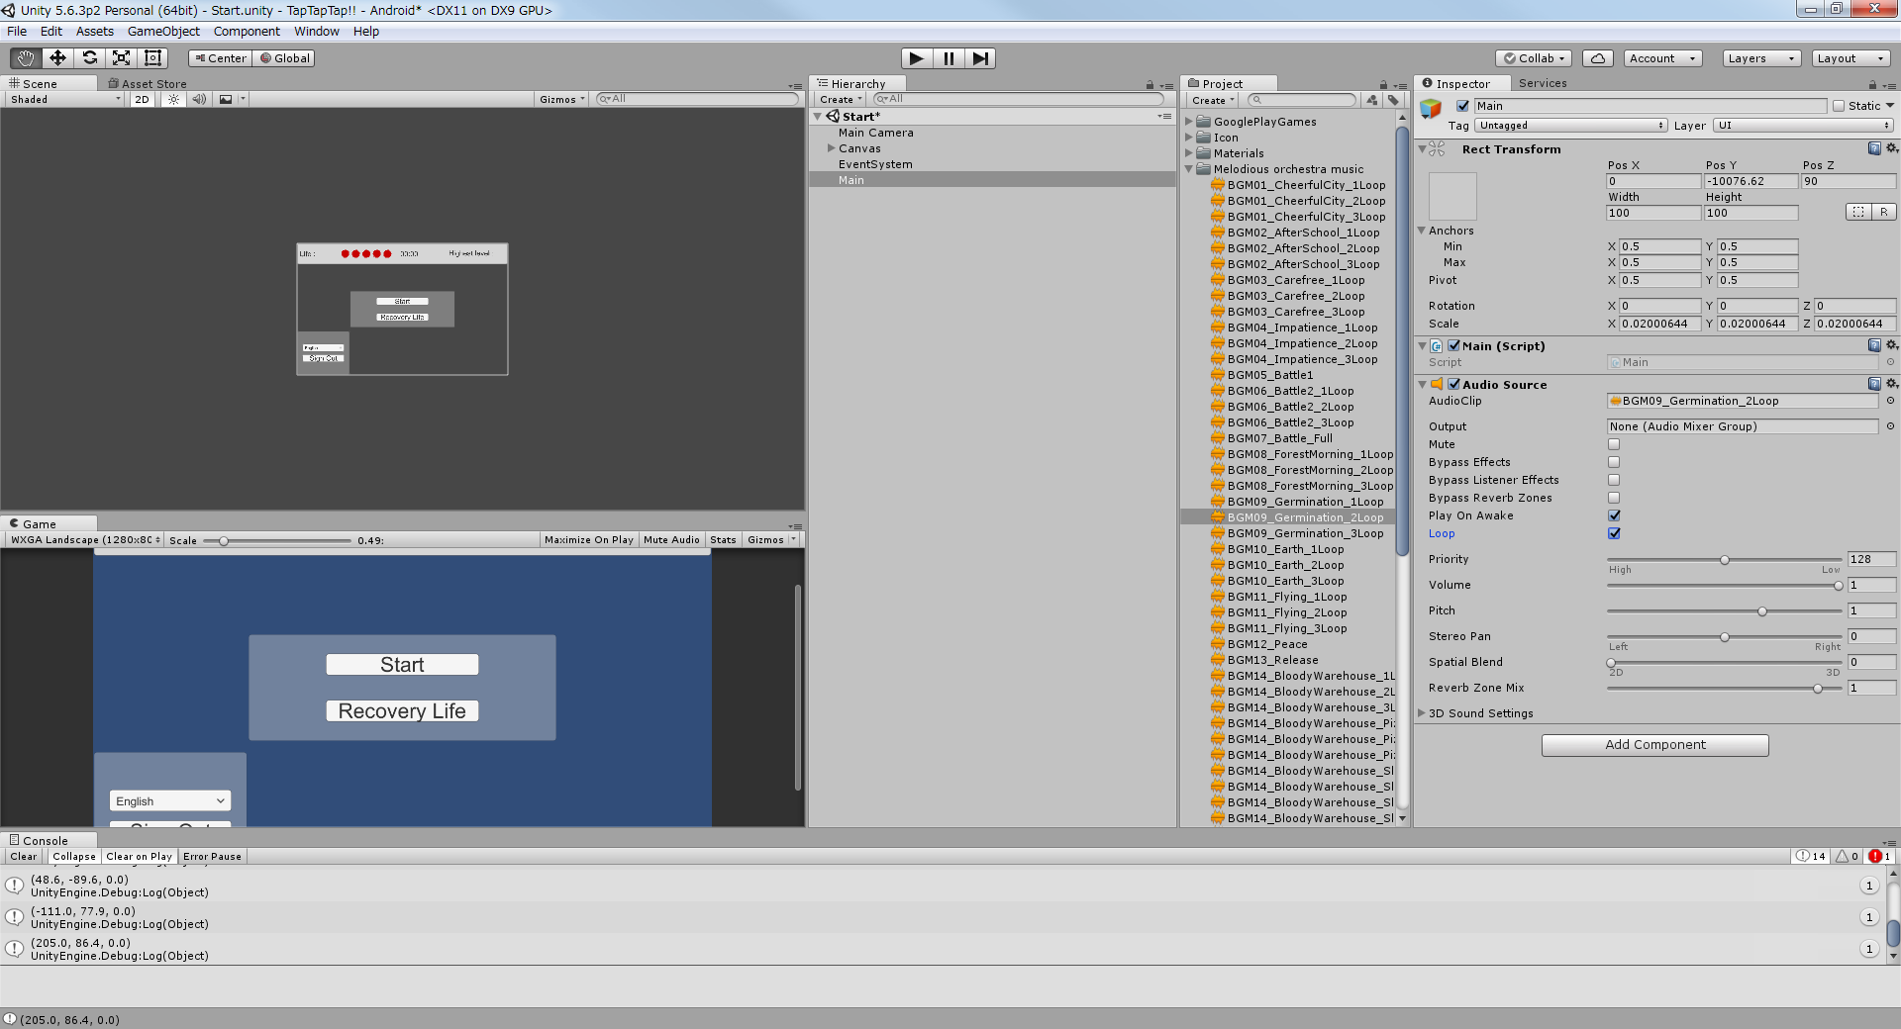Switch to the Asset Store tab
The width and height of the screenshot is (1901, 1029).
tap(148, 84)
